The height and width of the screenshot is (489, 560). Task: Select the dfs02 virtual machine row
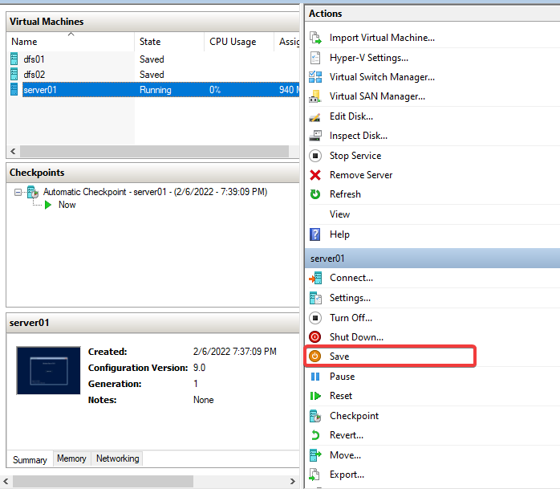click(x=153, y=75)
